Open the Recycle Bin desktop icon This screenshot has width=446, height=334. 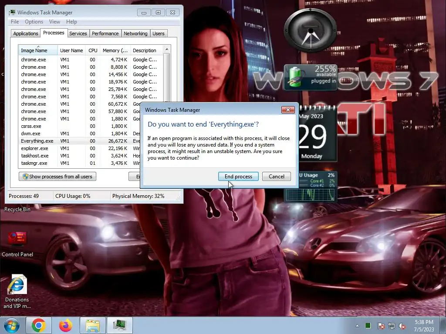(x=17, y=209)
